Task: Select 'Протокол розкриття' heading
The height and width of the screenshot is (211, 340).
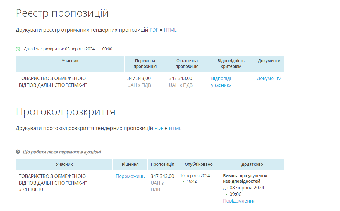Action: (x=66, y=112)
